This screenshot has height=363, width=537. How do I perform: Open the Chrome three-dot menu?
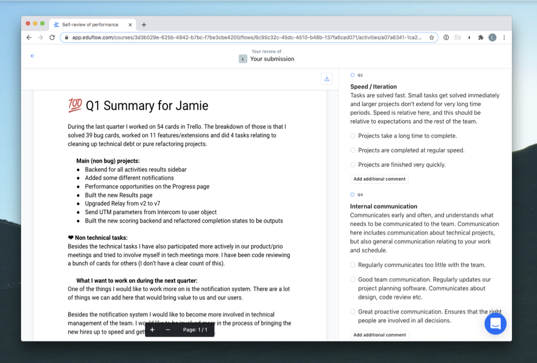(x=504, y=38)
